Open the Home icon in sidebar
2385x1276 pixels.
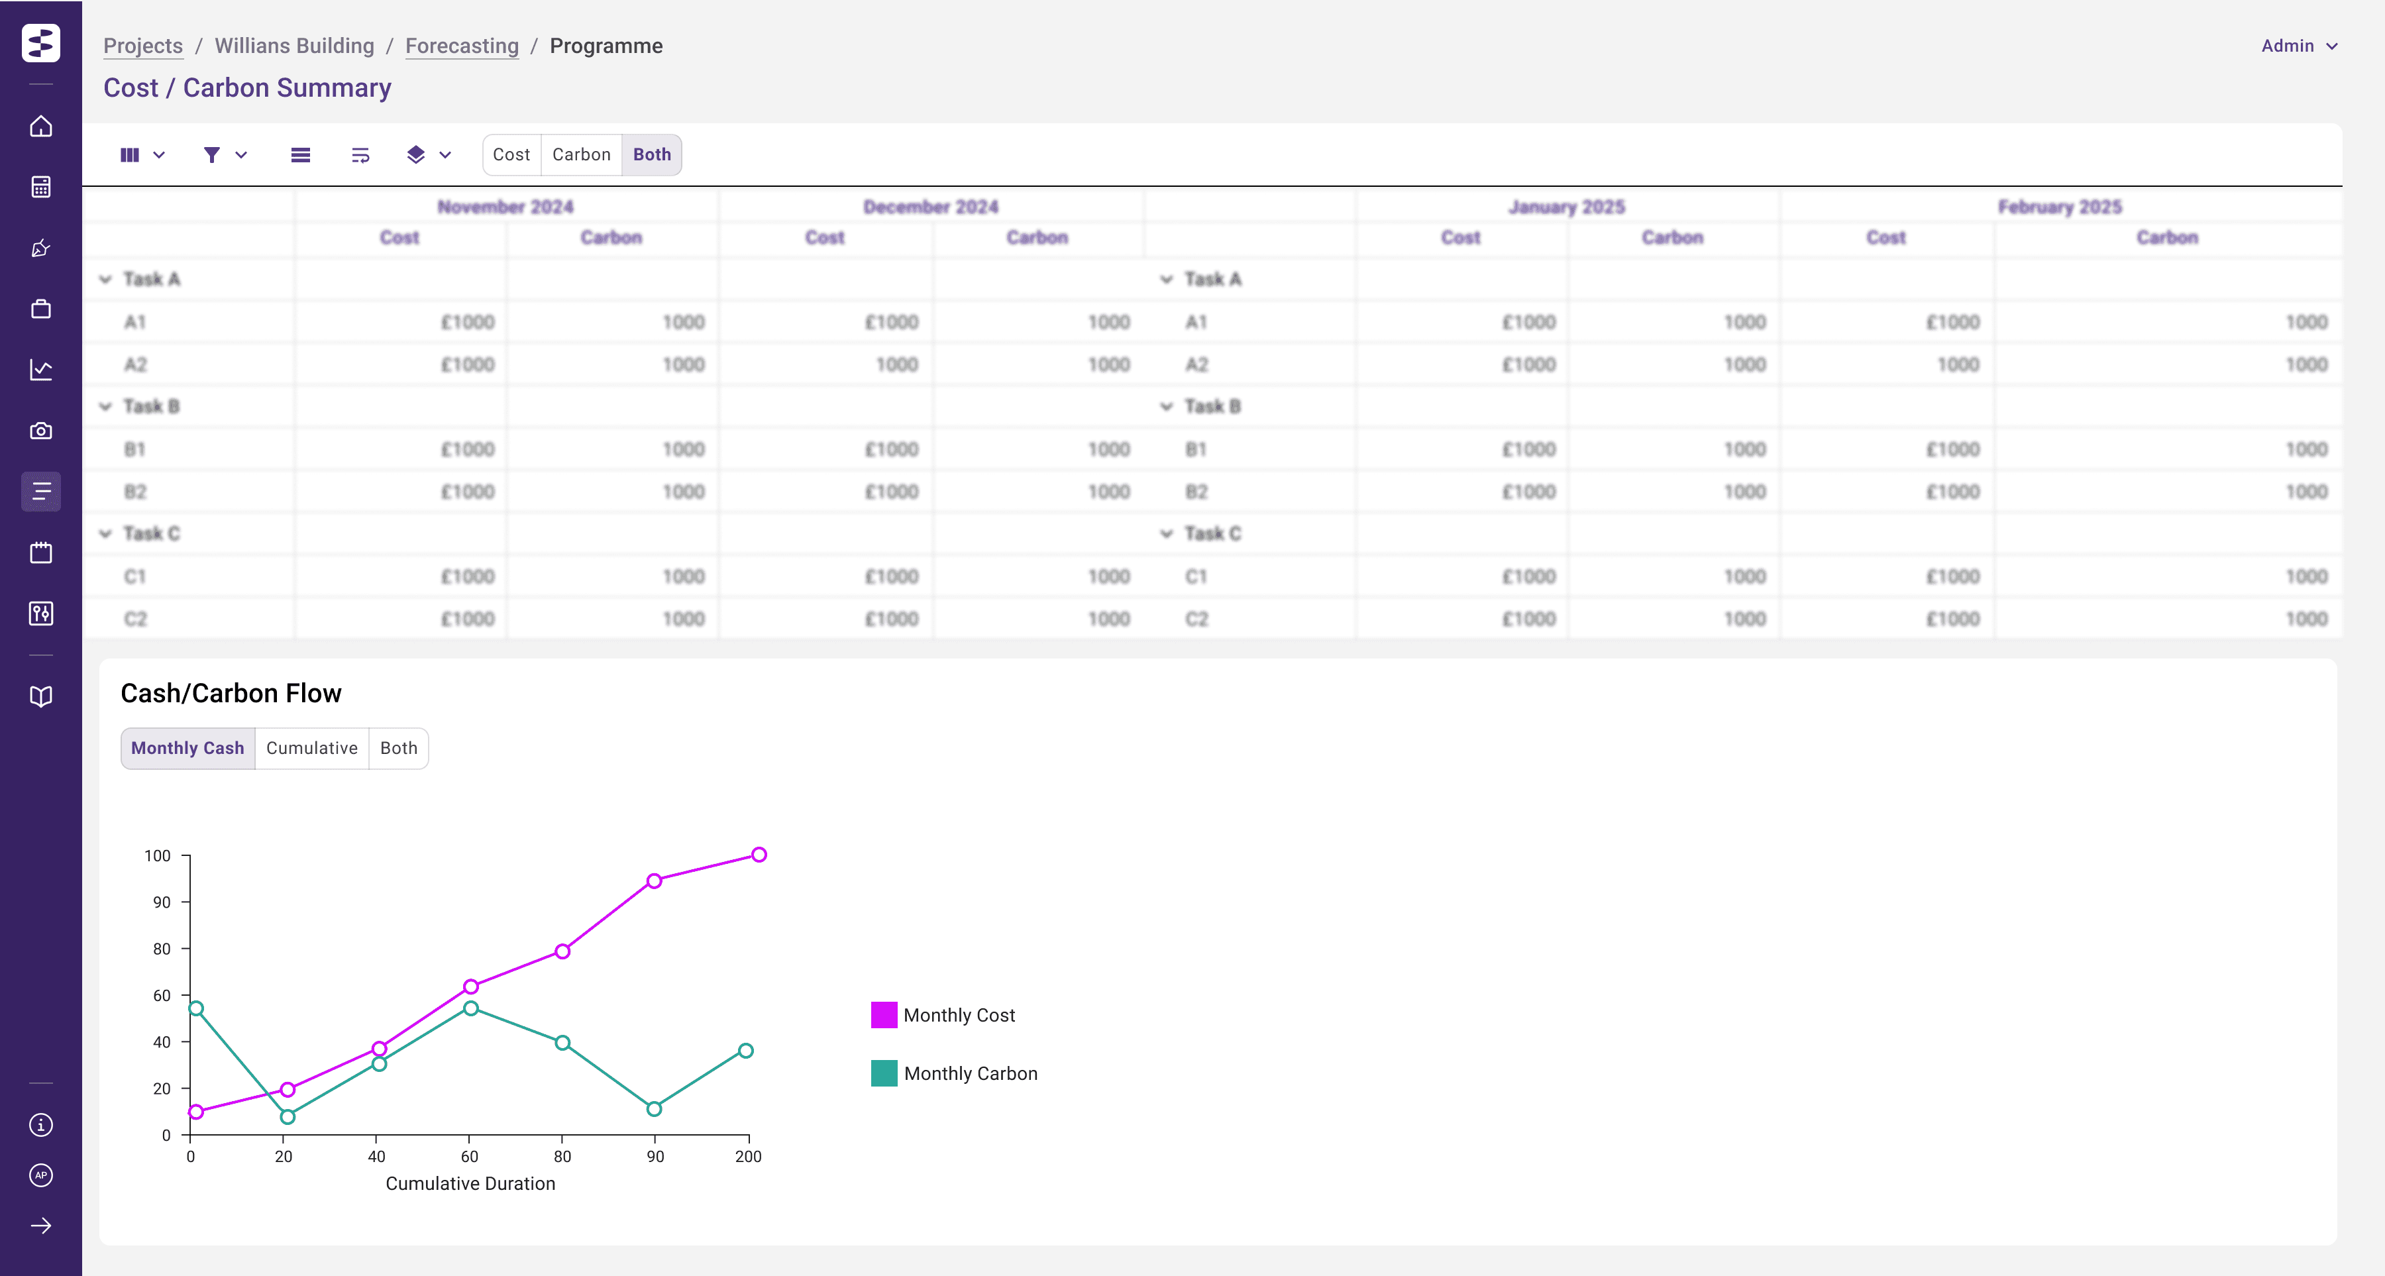pos(40,126)
